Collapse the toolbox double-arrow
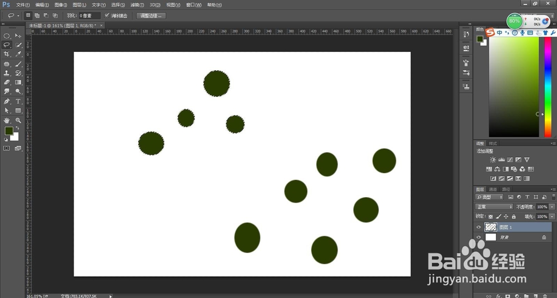Image resolution: width=557 pixels, height=298 pixels. (x=3, y=24)
